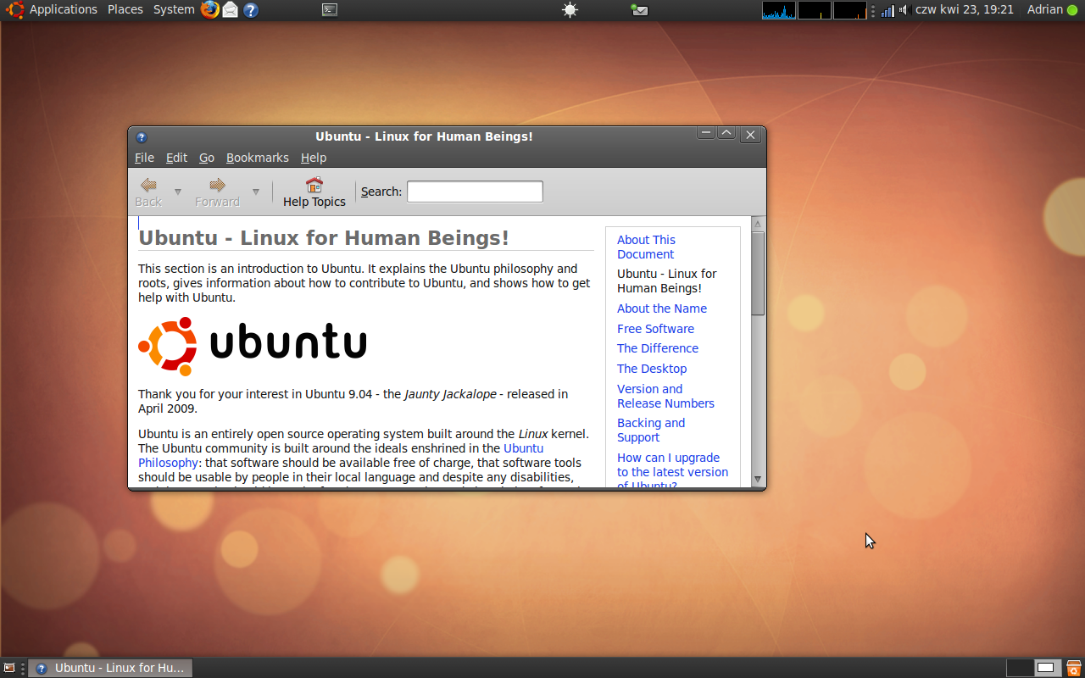1085x678 pixels.
Task: Click the current section entry in the sidebar
Action: tap(666, 281)
